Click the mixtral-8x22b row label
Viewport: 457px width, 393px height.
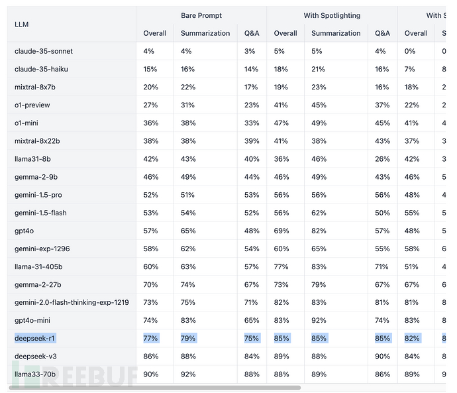click(37, 140)
